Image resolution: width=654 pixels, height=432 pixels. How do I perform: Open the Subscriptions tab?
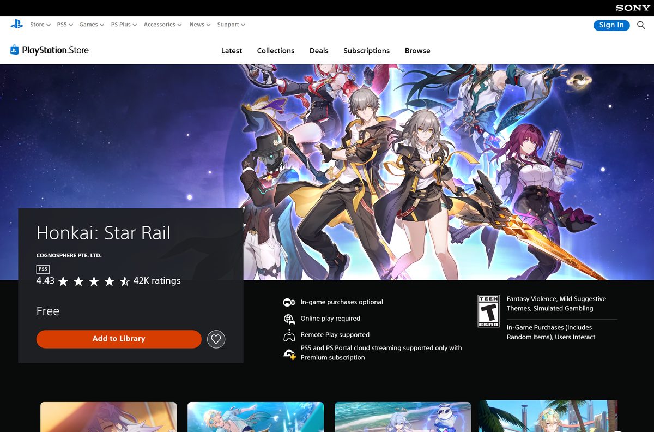coord(366,51)
